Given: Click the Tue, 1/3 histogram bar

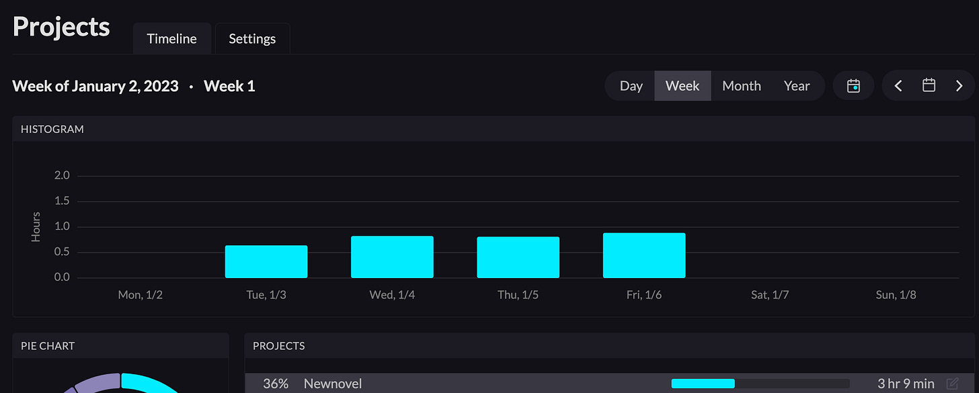Looking at the screenshot, I should point(266,261).
